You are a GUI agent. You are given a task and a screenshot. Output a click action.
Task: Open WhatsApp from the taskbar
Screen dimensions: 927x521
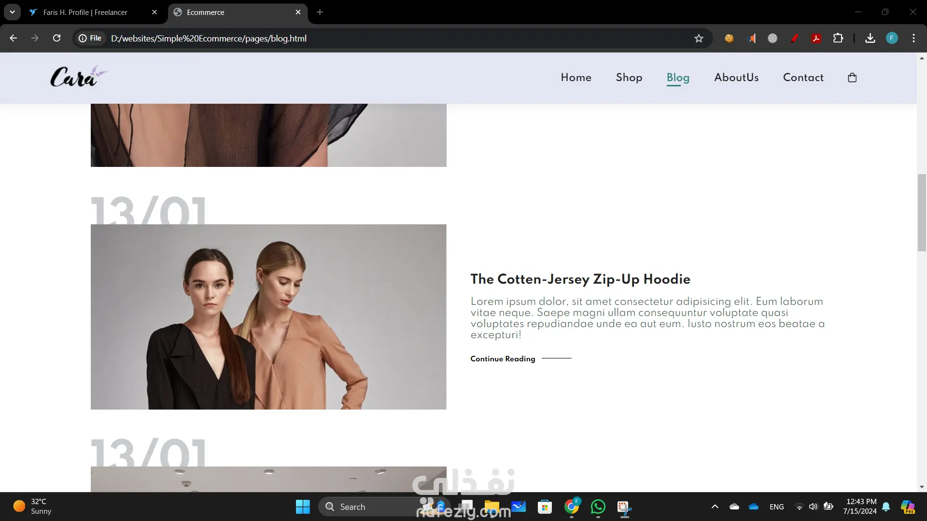pyautogui.click(x=598, y=507)
